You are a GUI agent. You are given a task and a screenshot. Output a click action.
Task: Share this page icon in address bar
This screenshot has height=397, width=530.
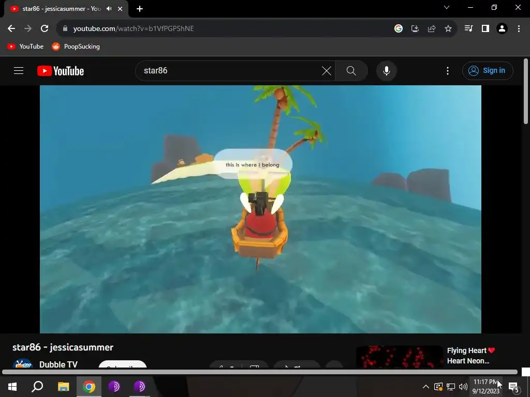[432, 29]
